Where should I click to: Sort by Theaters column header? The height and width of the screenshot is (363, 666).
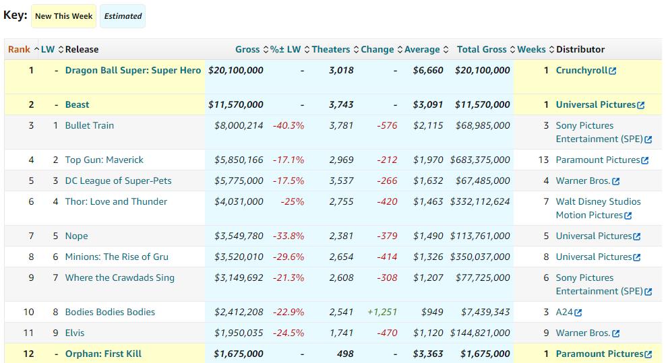pyautogui.click(x=331, y=49)
